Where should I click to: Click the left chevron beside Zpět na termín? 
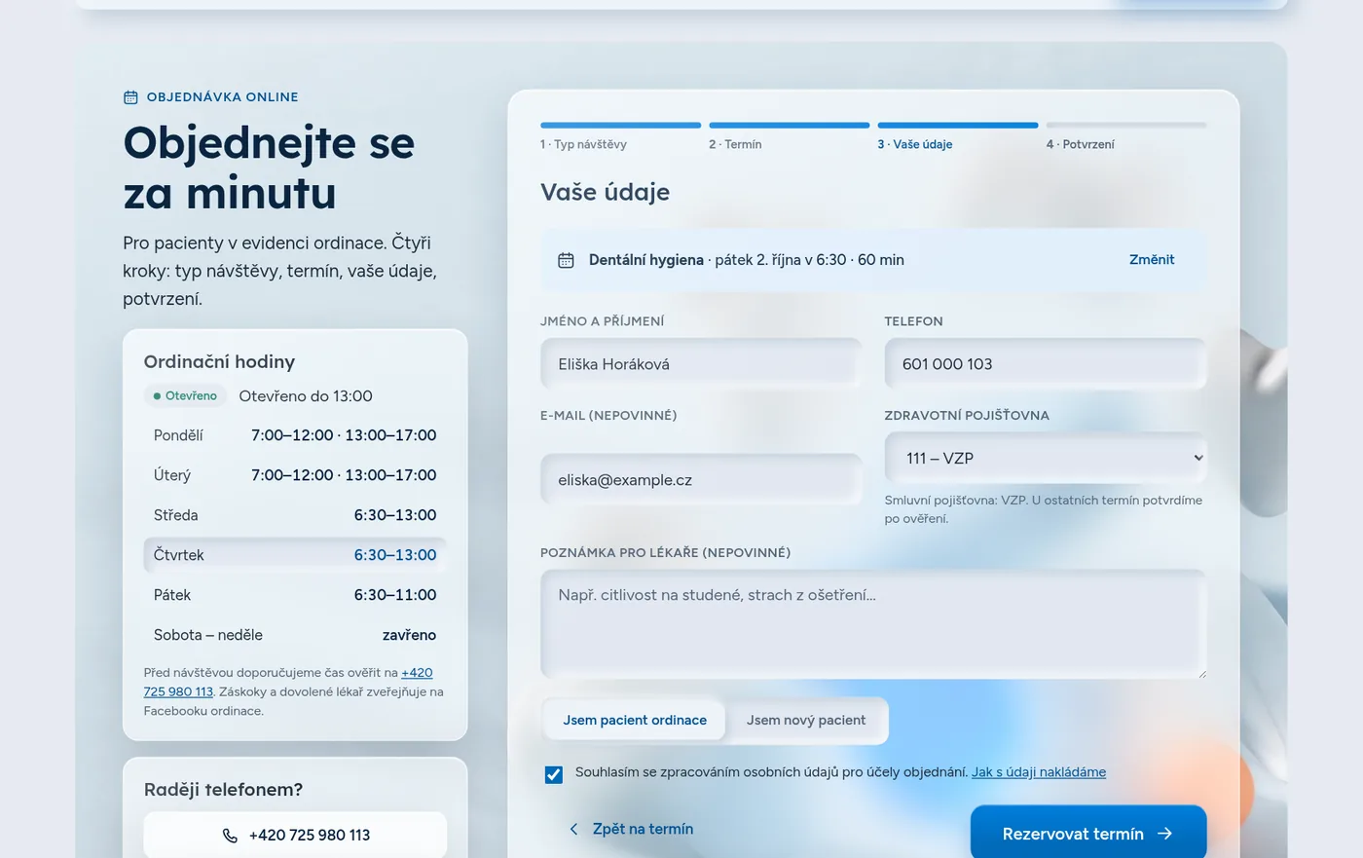[x=573, y=829]
